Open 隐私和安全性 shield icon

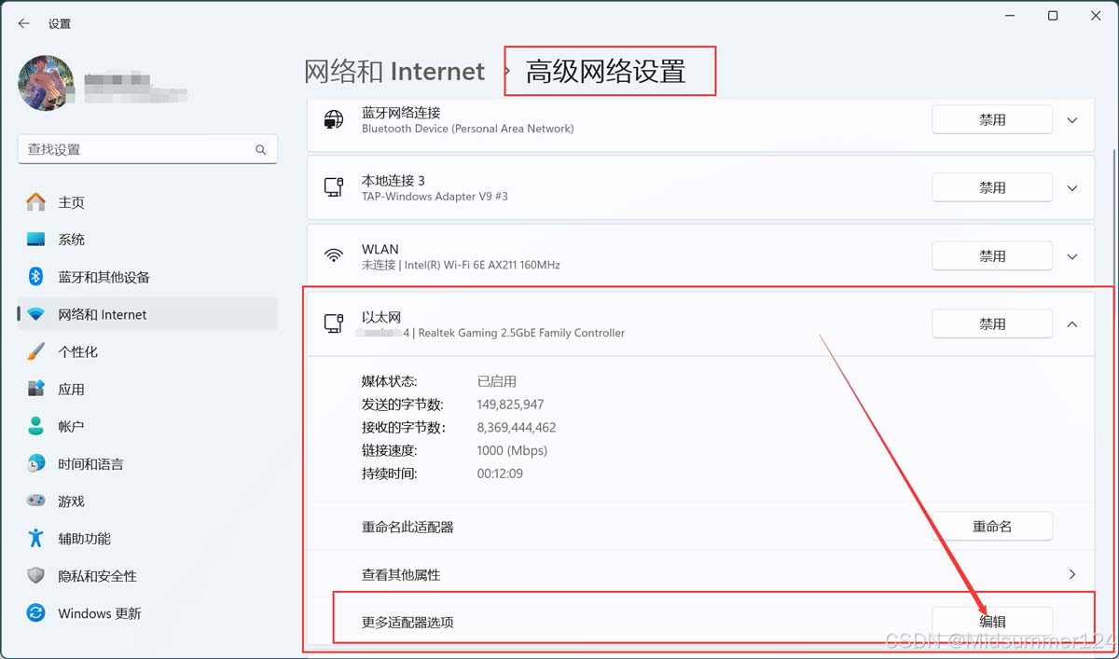point(35,576)
